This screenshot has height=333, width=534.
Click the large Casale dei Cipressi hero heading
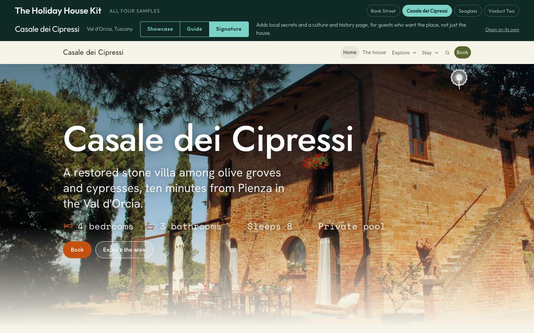pyautogui.click(x=208, y=139)
